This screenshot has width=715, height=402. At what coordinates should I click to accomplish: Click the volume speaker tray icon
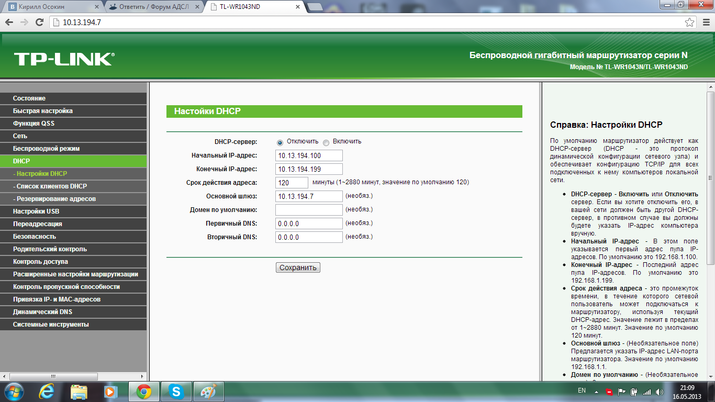click(x=659, y=392)
